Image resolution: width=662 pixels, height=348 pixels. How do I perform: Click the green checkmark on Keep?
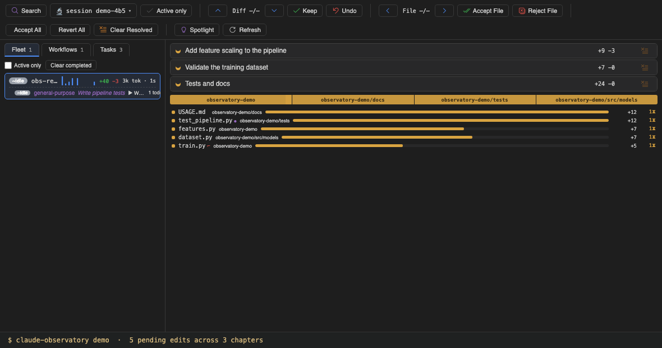coord(296,11)
